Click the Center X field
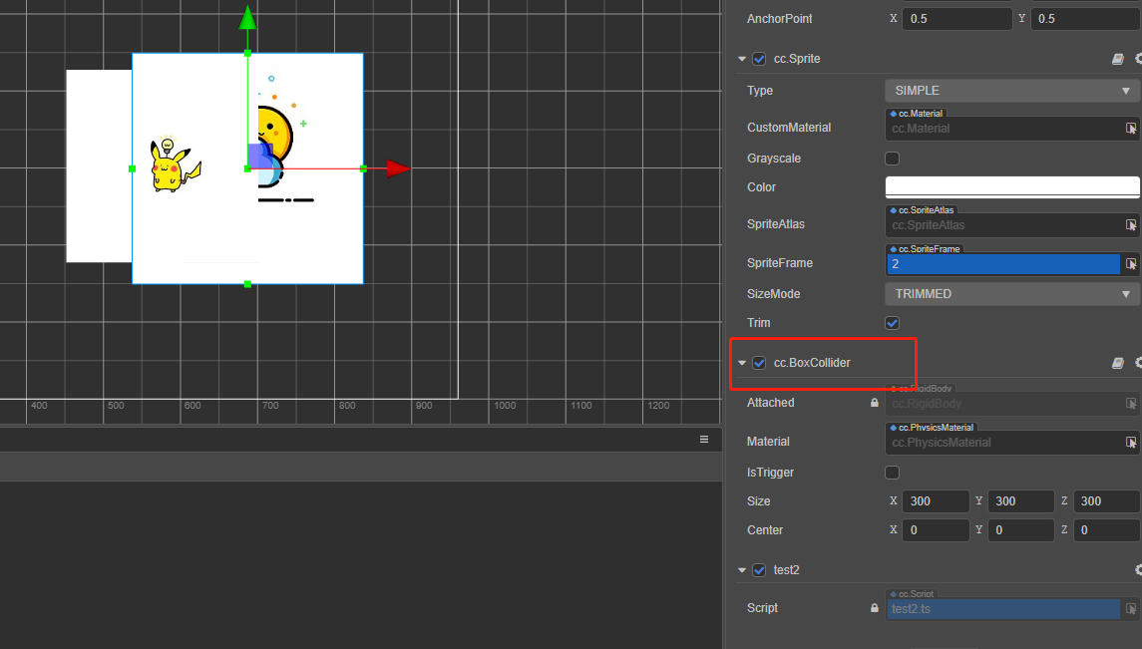The height and width of the screenshot is (649, 1142). [936, 530]
